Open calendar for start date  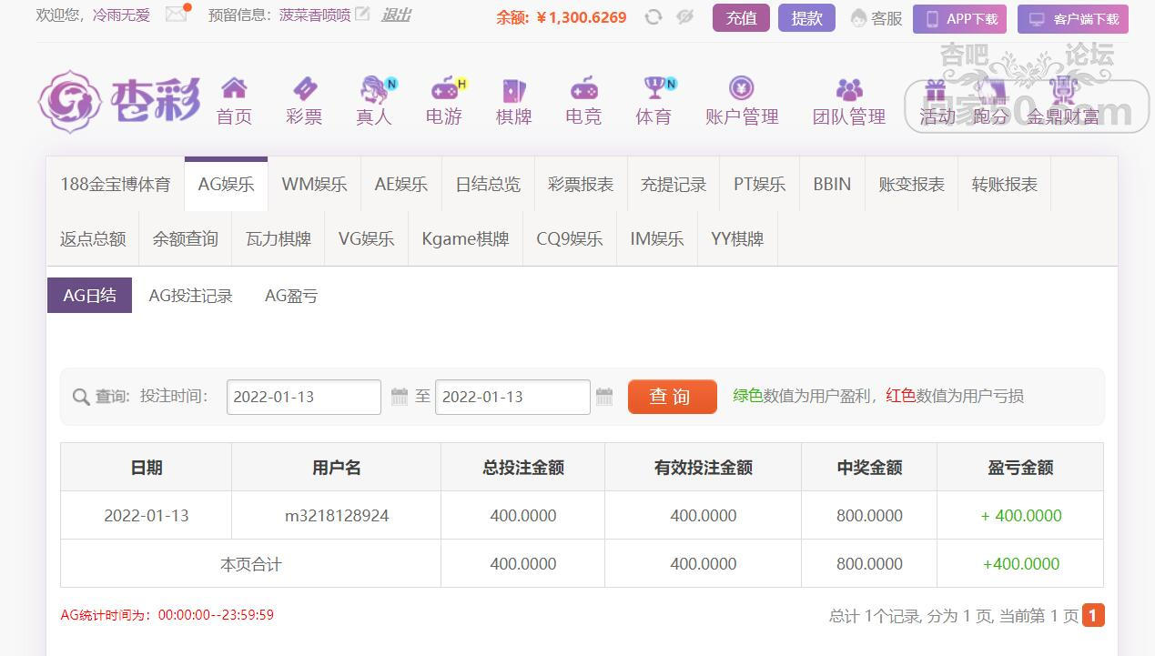[x=399, y=397]
